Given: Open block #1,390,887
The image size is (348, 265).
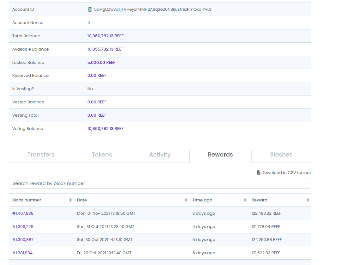Looking at the screenshot, I should pos(22,239).
